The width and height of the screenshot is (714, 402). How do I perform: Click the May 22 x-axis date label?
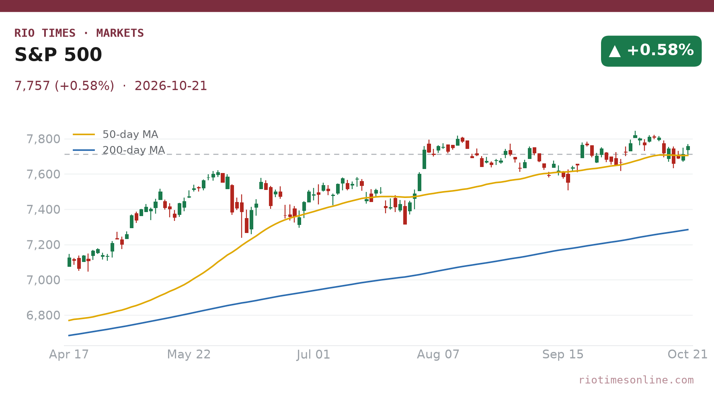[189, 355]
